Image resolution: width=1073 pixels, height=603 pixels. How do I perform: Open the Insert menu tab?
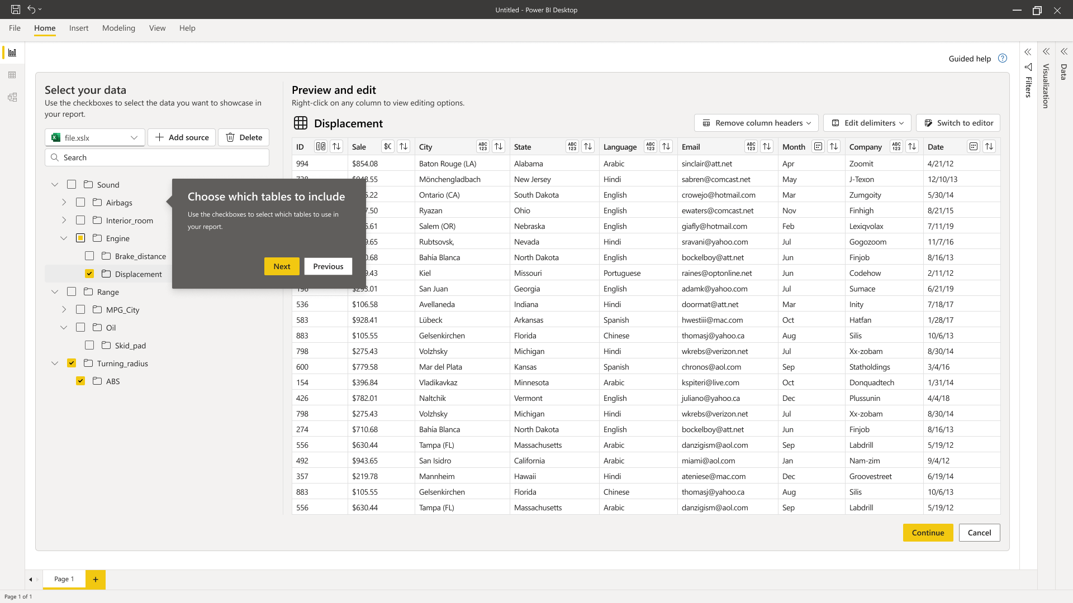pos(79,28)
